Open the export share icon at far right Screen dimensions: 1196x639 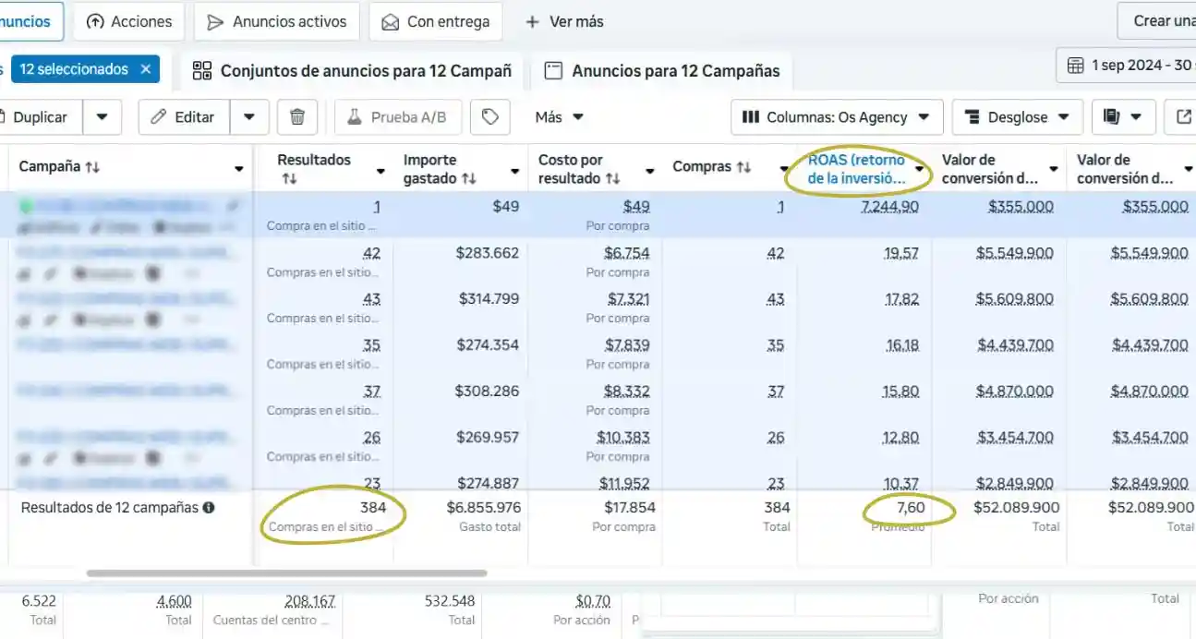point(1183,117)
